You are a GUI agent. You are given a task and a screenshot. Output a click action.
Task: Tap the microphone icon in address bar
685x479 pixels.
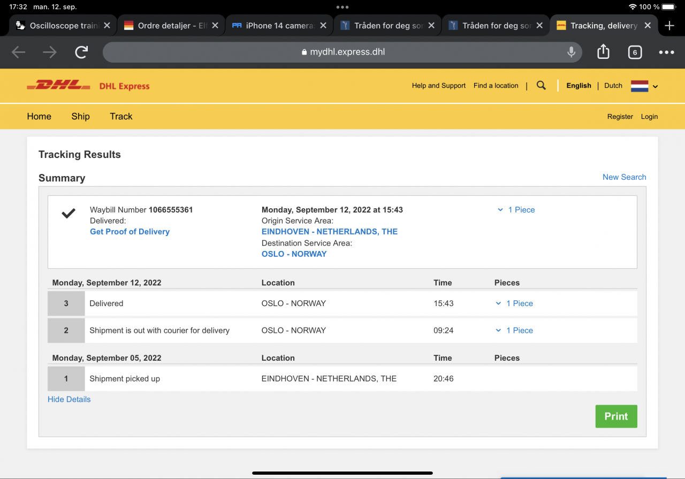tap(571, 52)
